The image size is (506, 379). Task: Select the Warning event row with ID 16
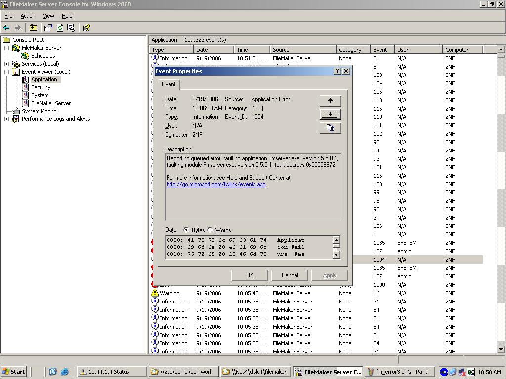coord(317,293)
